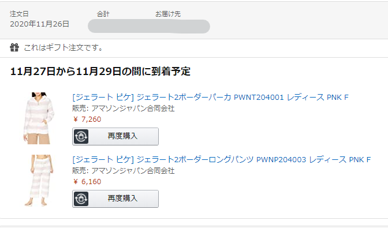
Task: Click the 注文日 label
Action: pos(19,14)
